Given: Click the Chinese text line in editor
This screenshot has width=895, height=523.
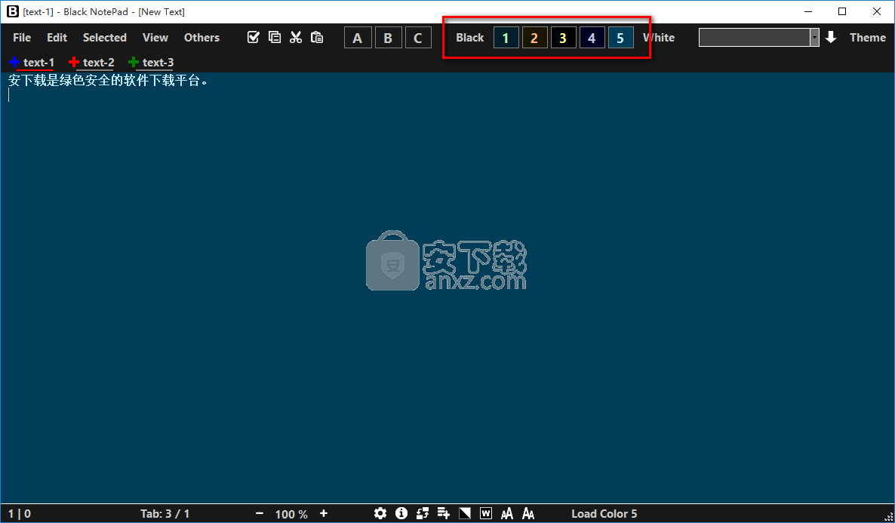Looking at the screenshot, I should pyautogui.click(x=109, y=81).
